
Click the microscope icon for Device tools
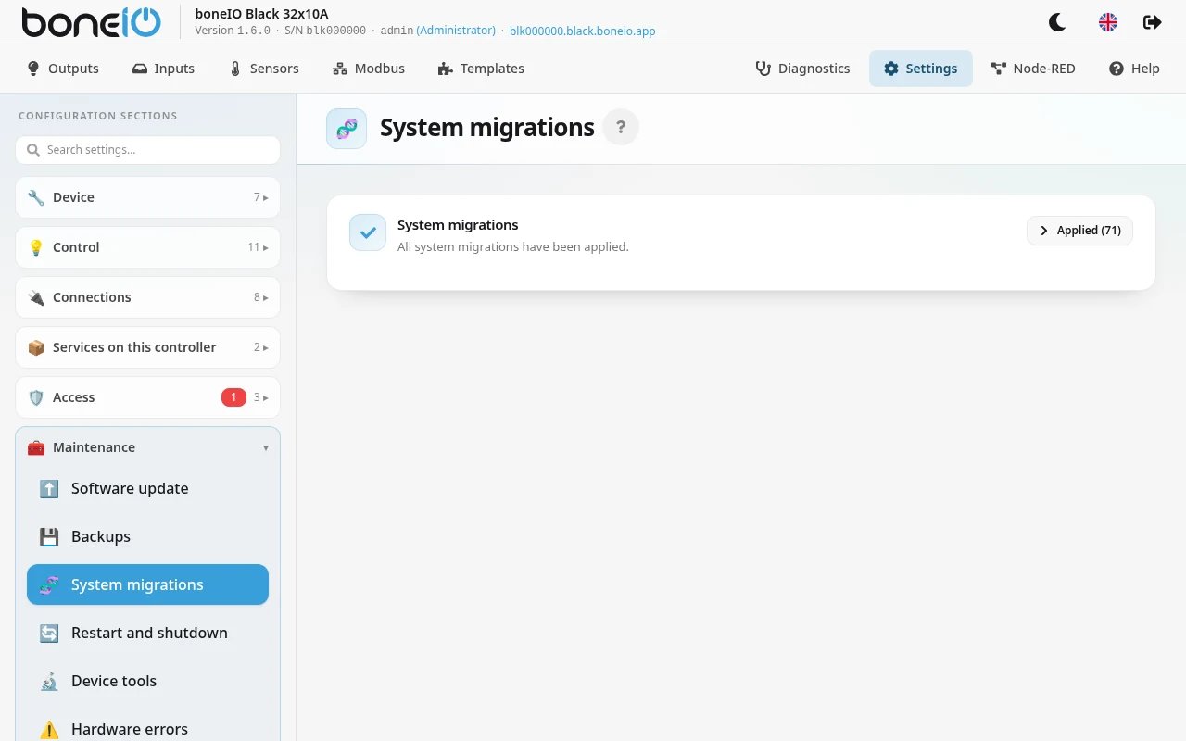pos(49,681)
